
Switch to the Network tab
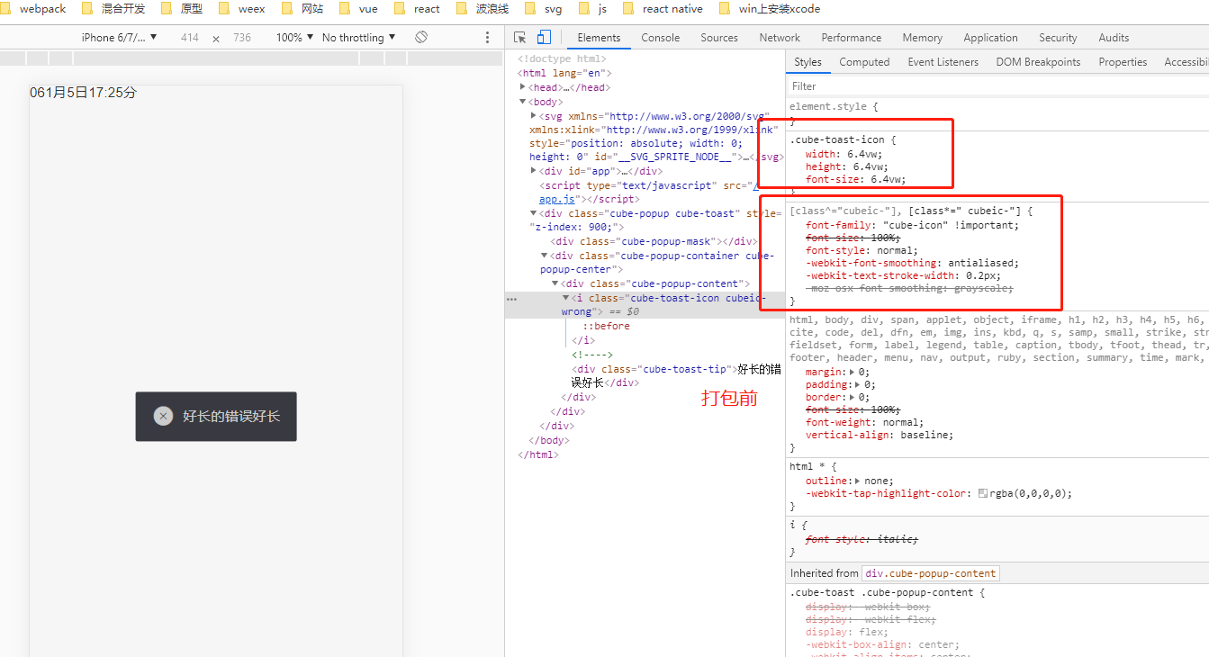(780, 38)
